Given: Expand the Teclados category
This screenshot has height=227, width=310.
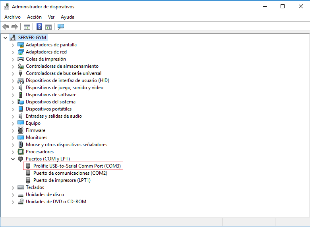Looking at the screenshot, I should coord(13,187).
